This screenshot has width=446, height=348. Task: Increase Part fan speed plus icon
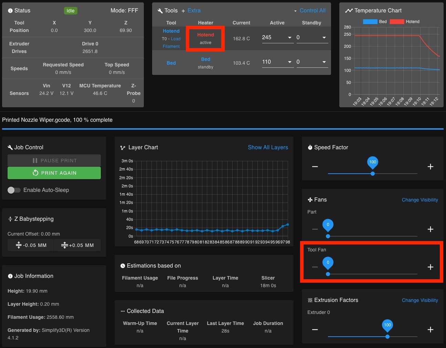click(x=430, y=229)
